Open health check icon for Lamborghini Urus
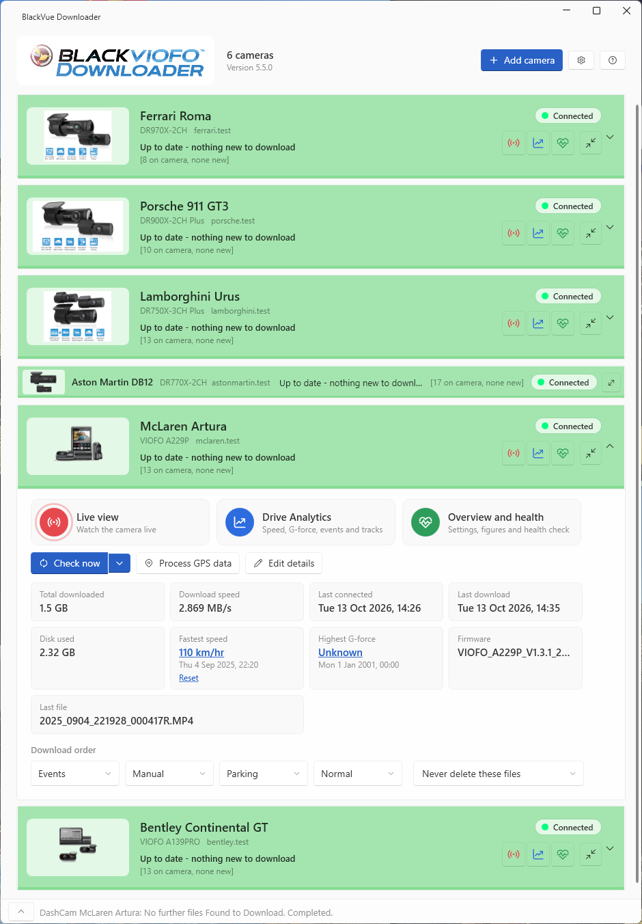642x924 pixels. pos(563,323)
